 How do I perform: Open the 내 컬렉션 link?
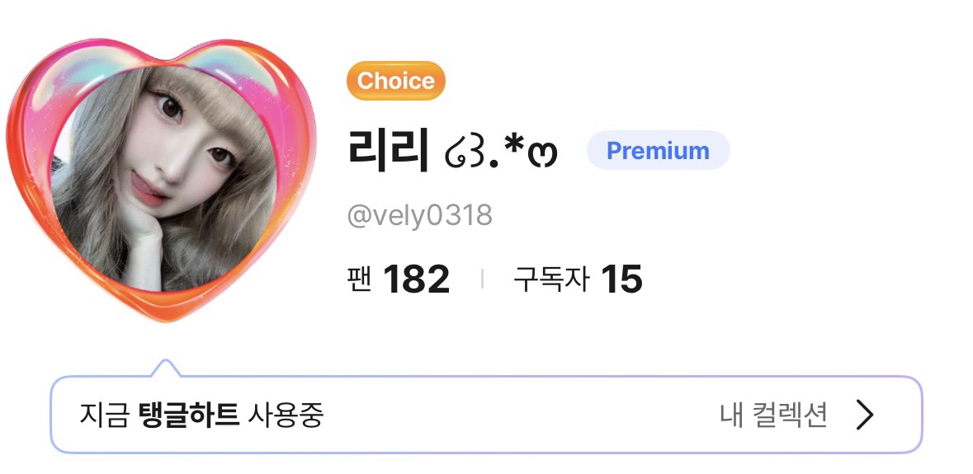point(774,415)
